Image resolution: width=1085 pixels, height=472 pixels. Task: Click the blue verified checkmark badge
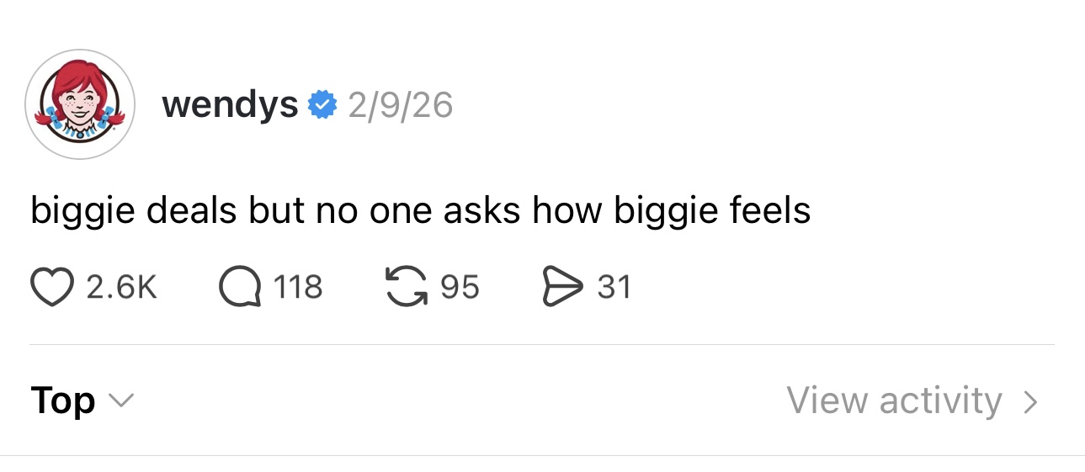point(322,106)
